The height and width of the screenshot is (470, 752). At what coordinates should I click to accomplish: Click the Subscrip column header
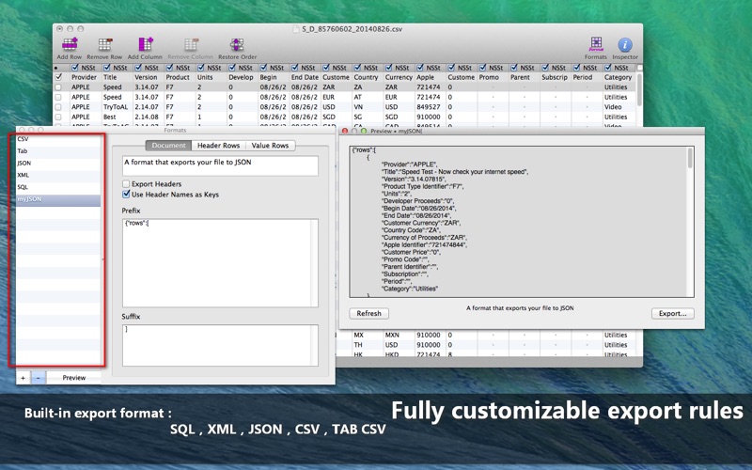click(556, 77)
